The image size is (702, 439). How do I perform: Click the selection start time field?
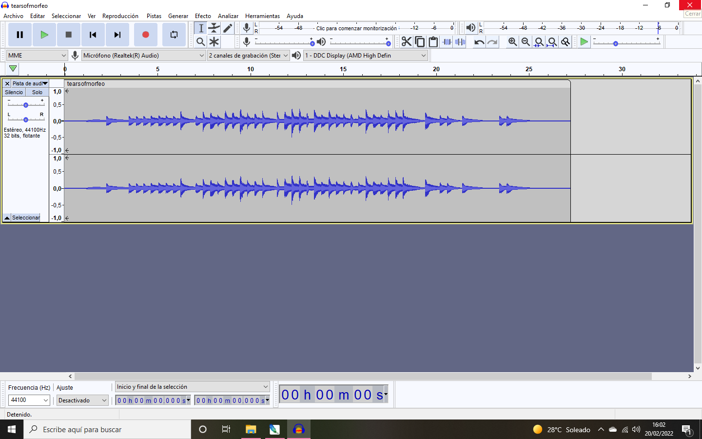153,400
